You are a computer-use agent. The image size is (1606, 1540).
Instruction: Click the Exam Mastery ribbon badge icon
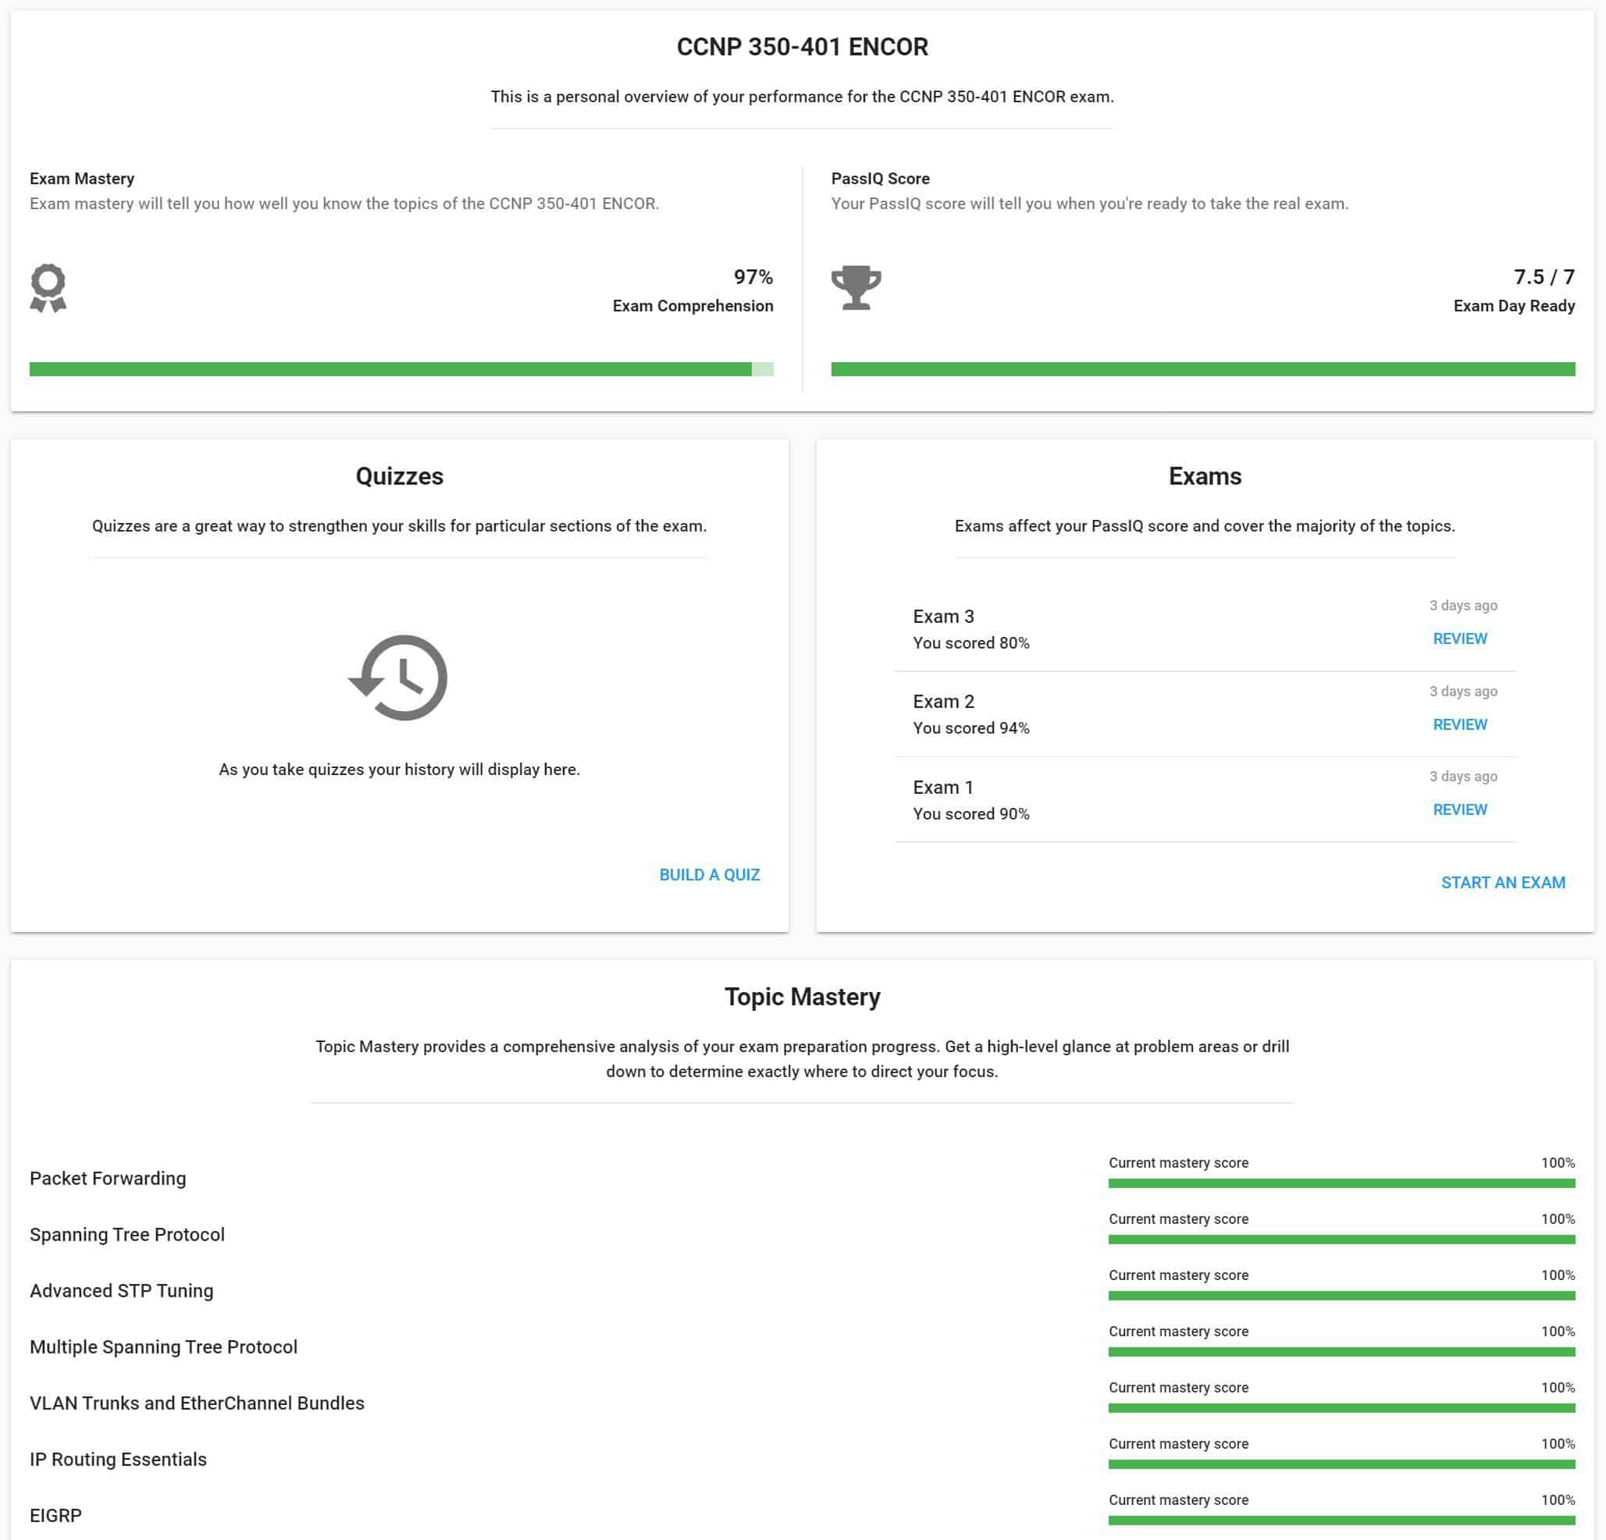[48, 287]
